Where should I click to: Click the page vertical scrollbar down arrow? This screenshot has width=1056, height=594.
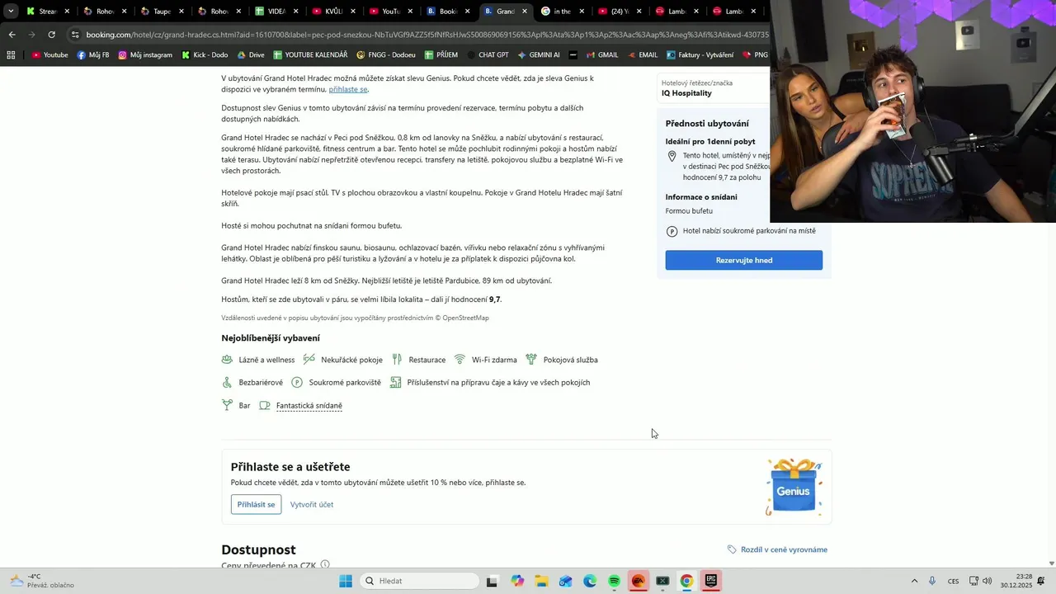[x=1051, y=563]
